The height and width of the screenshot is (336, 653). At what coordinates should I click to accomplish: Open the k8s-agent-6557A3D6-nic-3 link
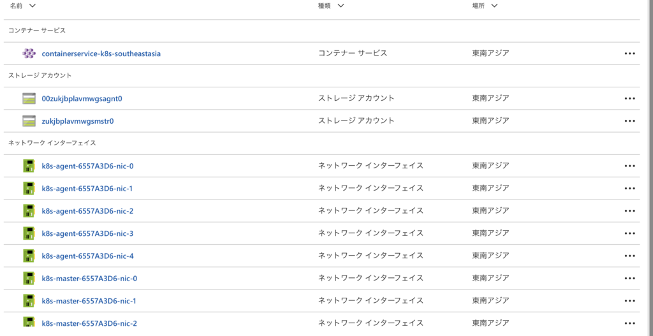87,233
